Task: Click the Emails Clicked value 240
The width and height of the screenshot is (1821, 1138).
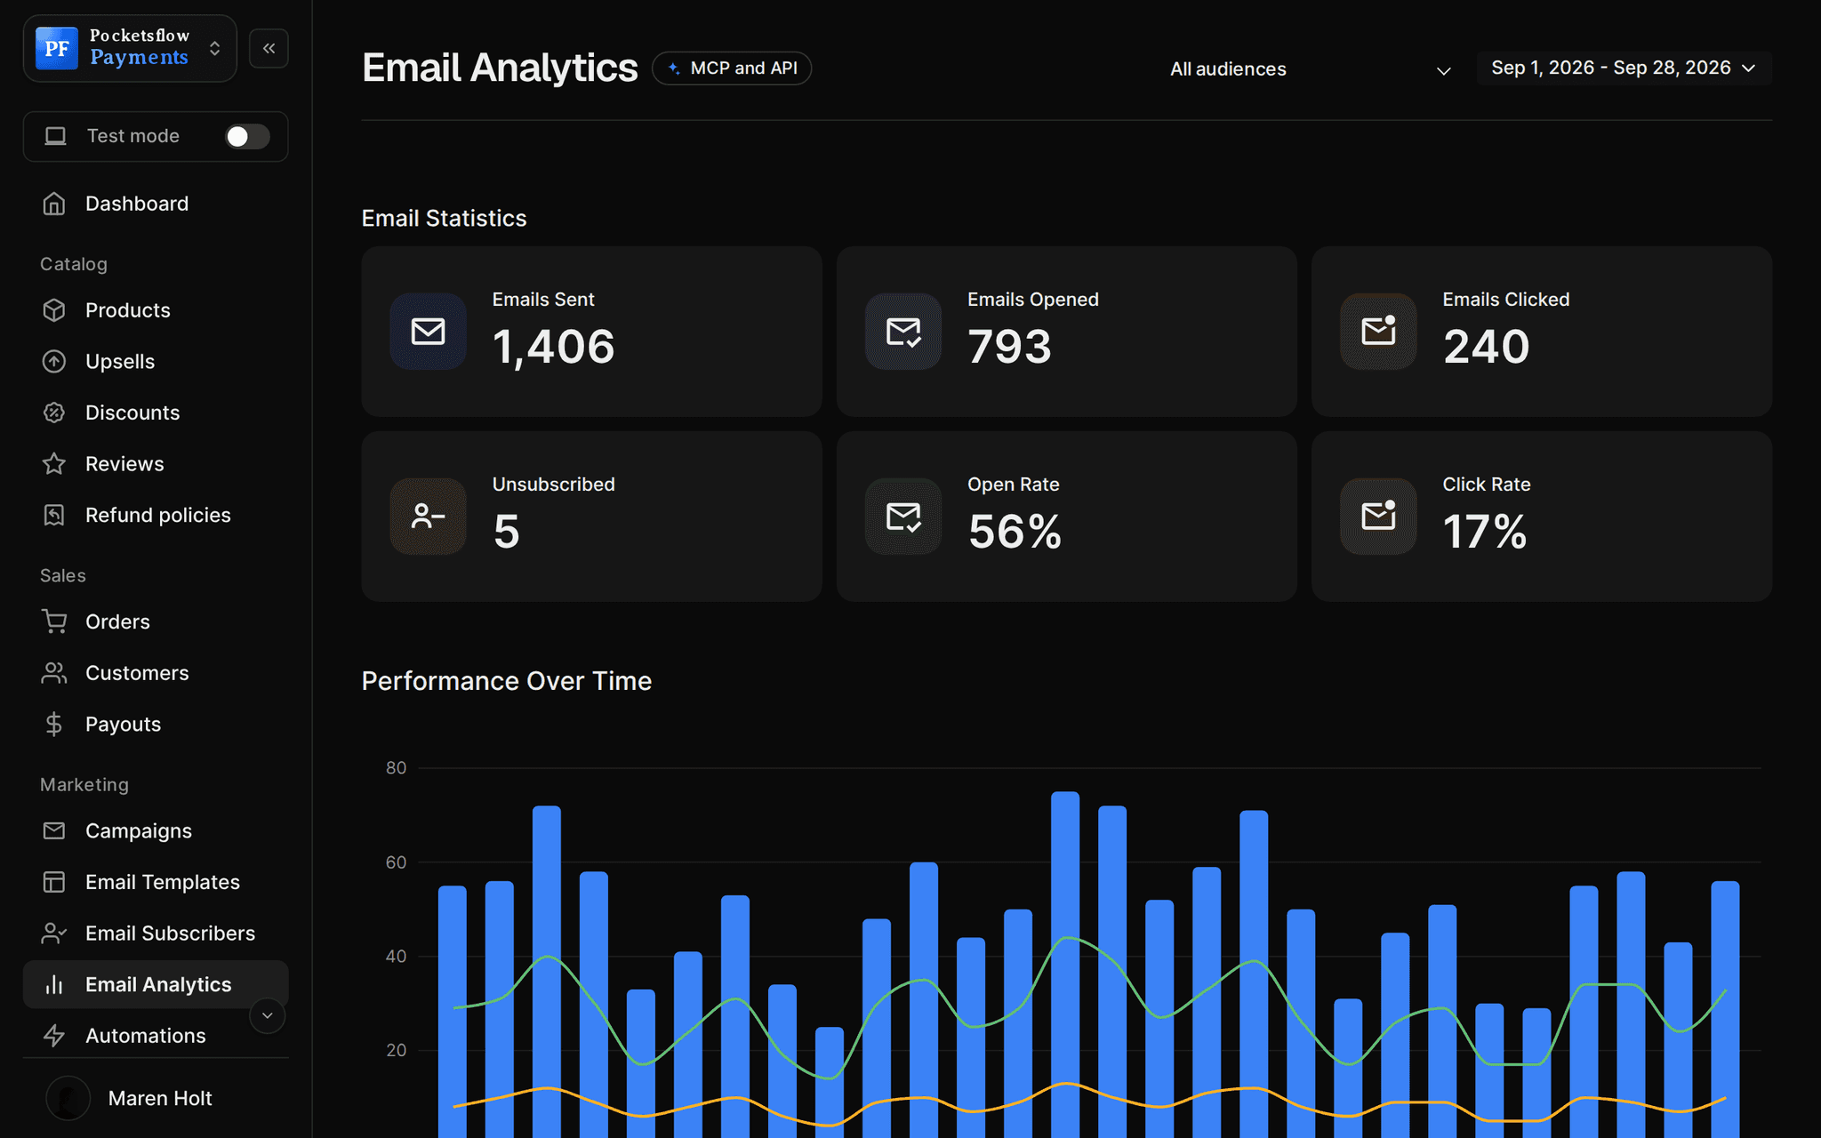Action: coord(1486,347)
